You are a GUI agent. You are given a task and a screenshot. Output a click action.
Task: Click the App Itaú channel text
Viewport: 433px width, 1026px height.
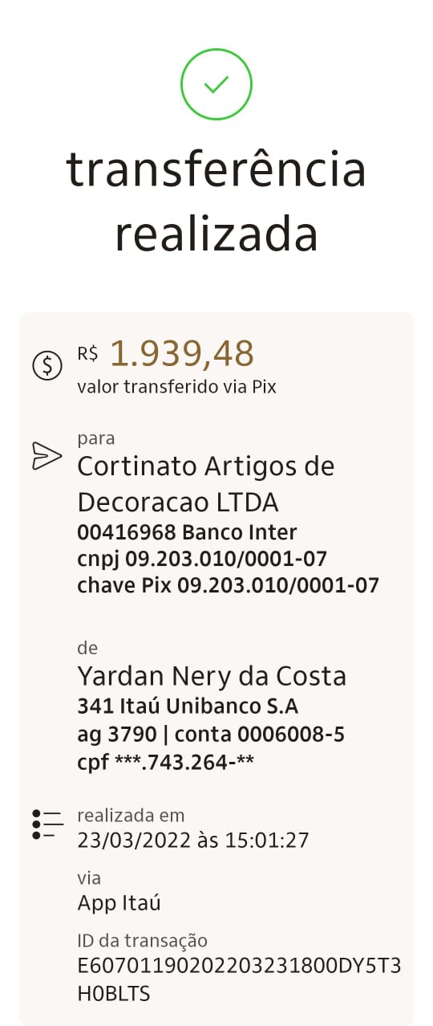(119, 903)
